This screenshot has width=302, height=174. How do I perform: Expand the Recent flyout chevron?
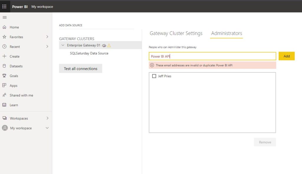(47, 47)
